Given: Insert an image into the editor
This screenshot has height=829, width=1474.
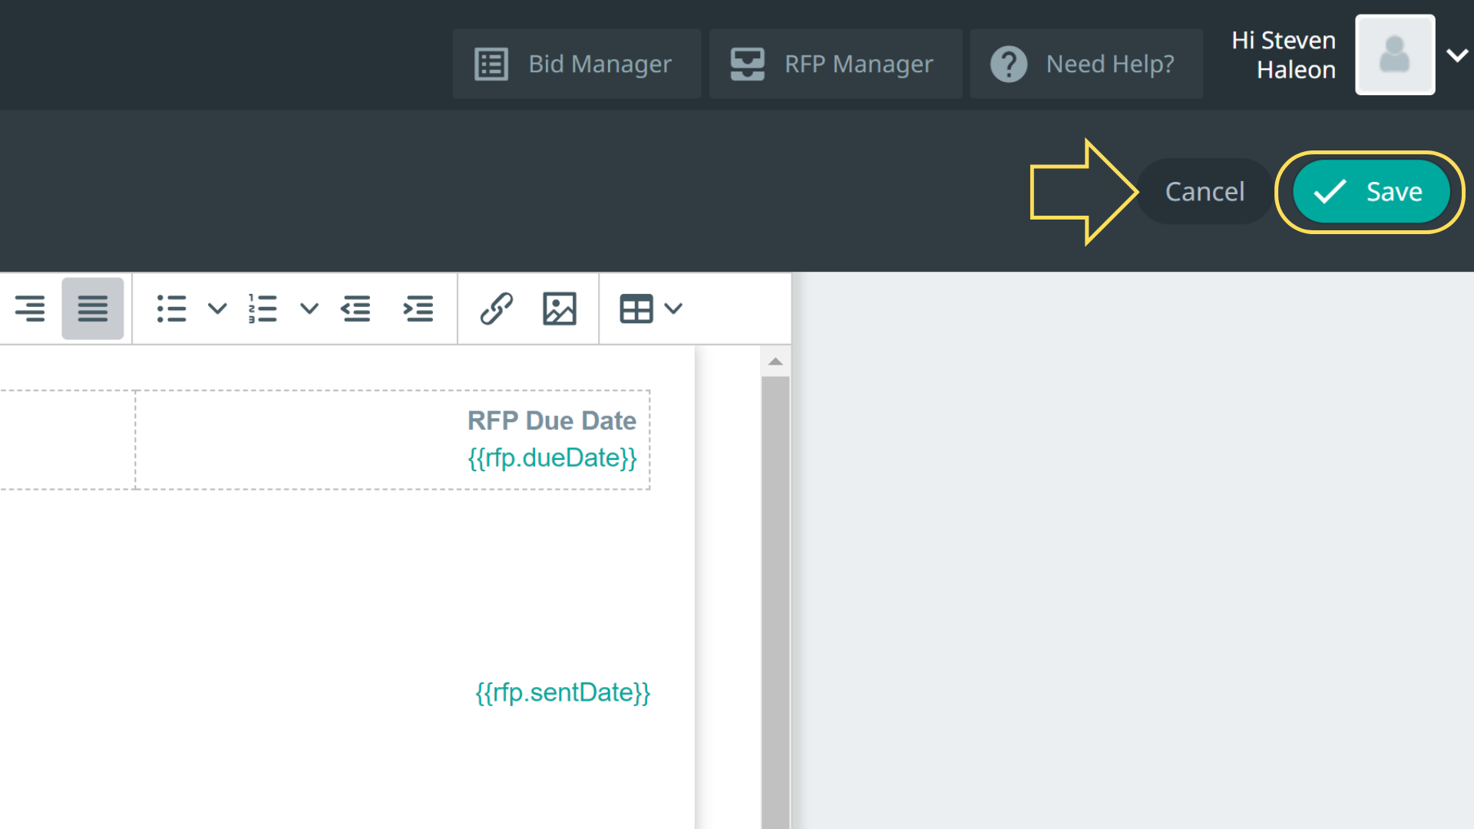Looking at the screenshot, I should click(x=559, y=309).
